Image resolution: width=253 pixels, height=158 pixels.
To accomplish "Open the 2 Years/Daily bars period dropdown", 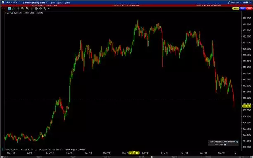I will point(35,2).
